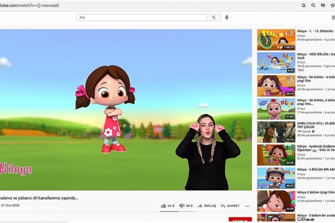Click the search magnifier button

pyautogui.click(x=214, y=17)
